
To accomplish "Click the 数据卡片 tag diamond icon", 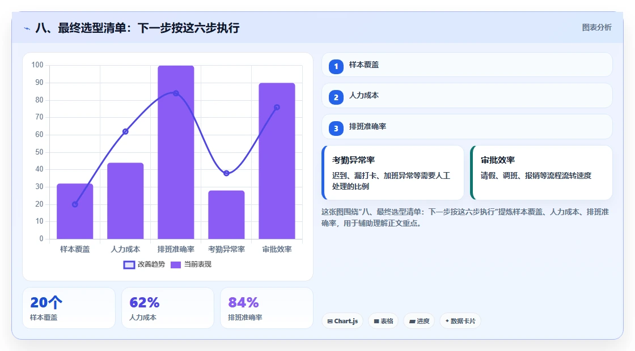I will pos(447,321).
